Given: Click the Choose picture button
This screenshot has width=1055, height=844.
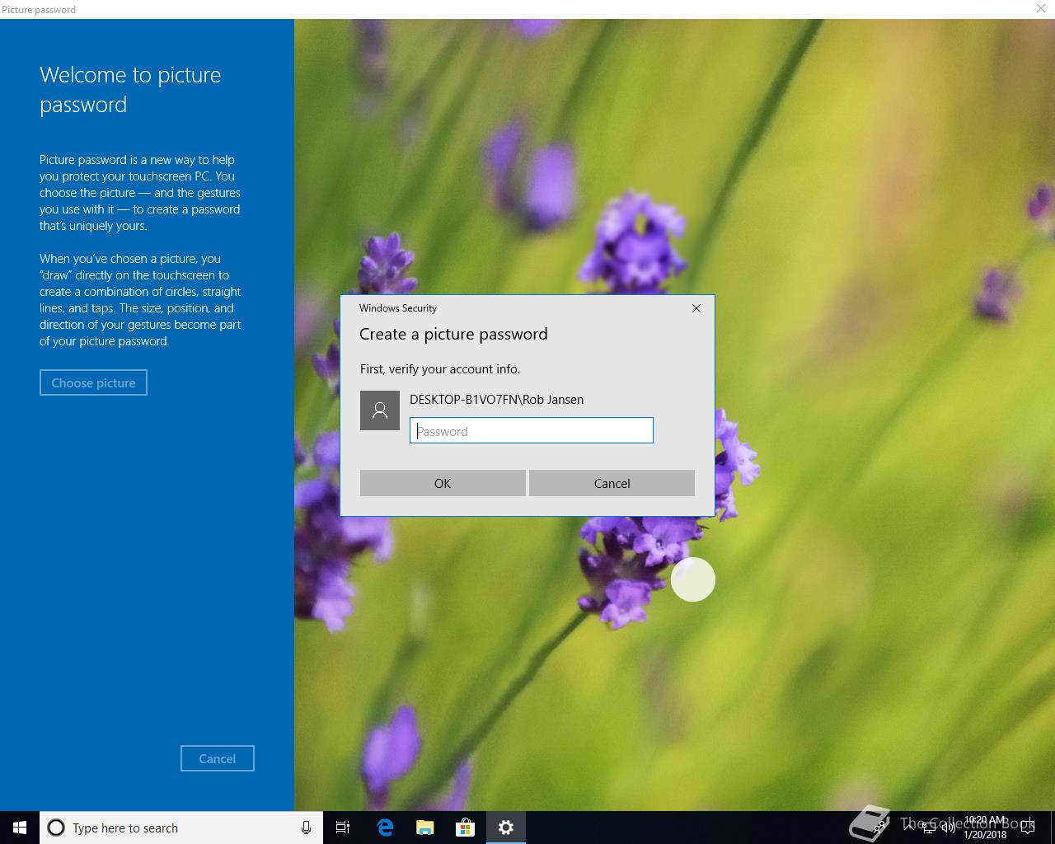Looking at the screenshot, I should tap(93, 382).
